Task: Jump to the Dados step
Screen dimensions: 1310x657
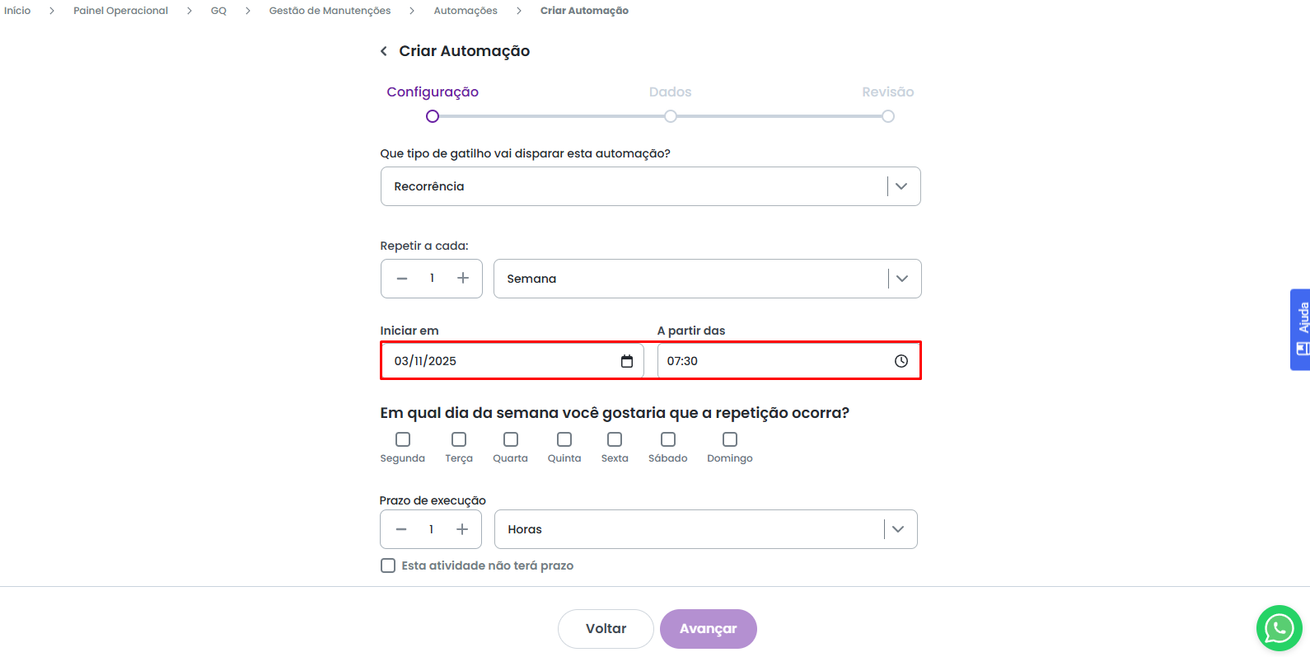Action: coord(671,116)
